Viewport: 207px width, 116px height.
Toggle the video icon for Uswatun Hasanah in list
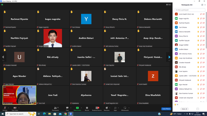pyautogui.click(x=203, y=63)
